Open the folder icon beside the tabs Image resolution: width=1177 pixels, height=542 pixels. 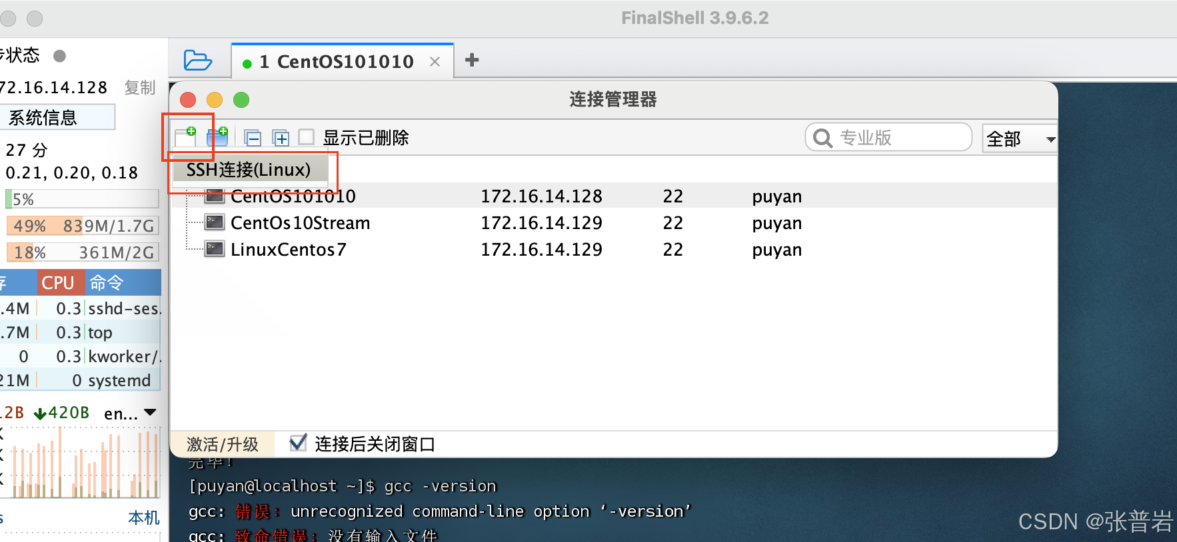coord(197,61)
